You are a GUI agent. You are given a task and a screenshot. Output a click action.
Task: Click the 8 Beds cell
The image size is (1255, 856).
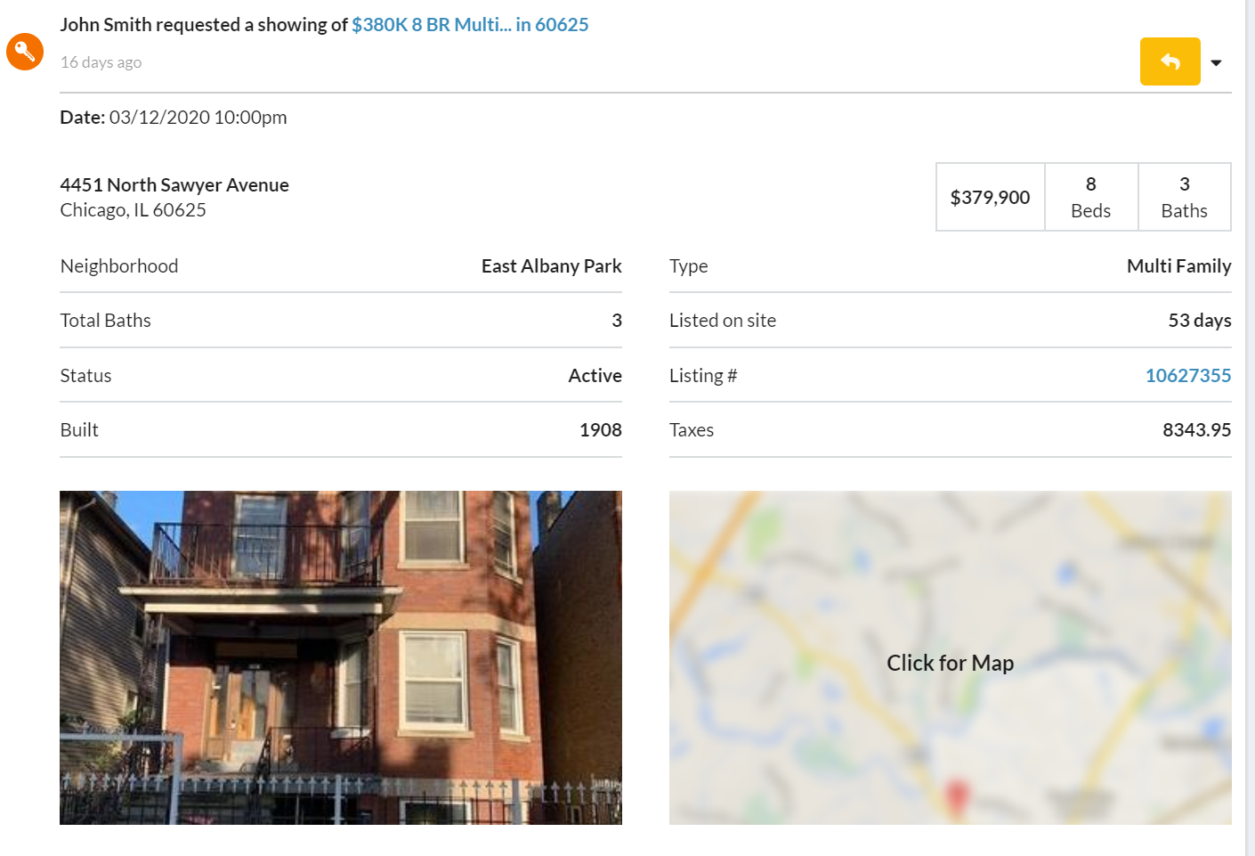point(1090,198)
